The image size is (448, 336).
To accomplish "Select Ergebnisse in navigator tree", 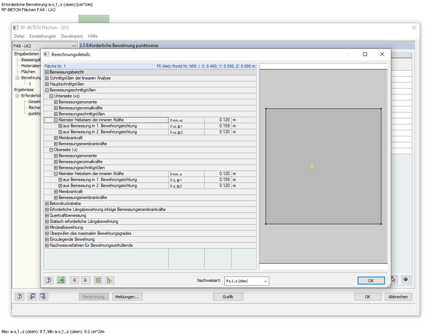I will point(24,90).
